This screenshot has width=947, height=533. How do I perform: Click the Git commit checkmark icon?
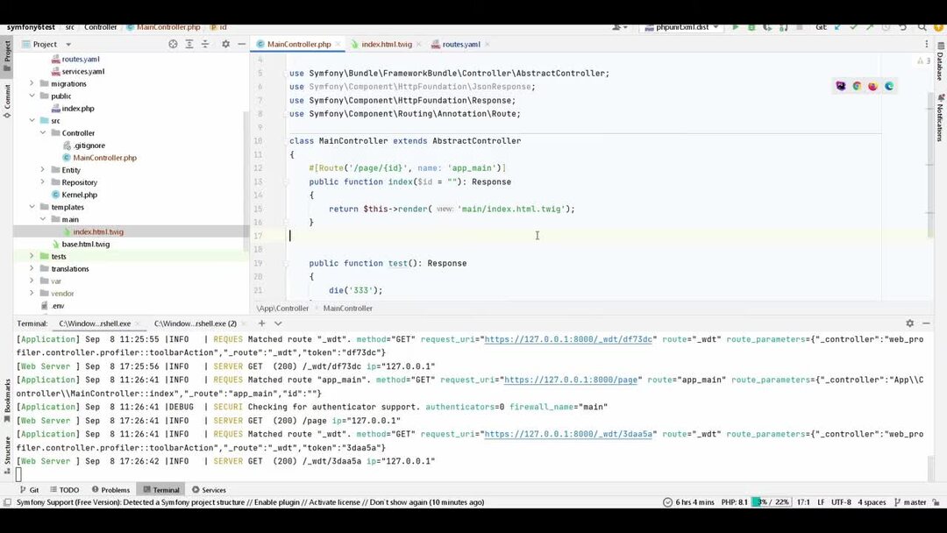(853, 27)
